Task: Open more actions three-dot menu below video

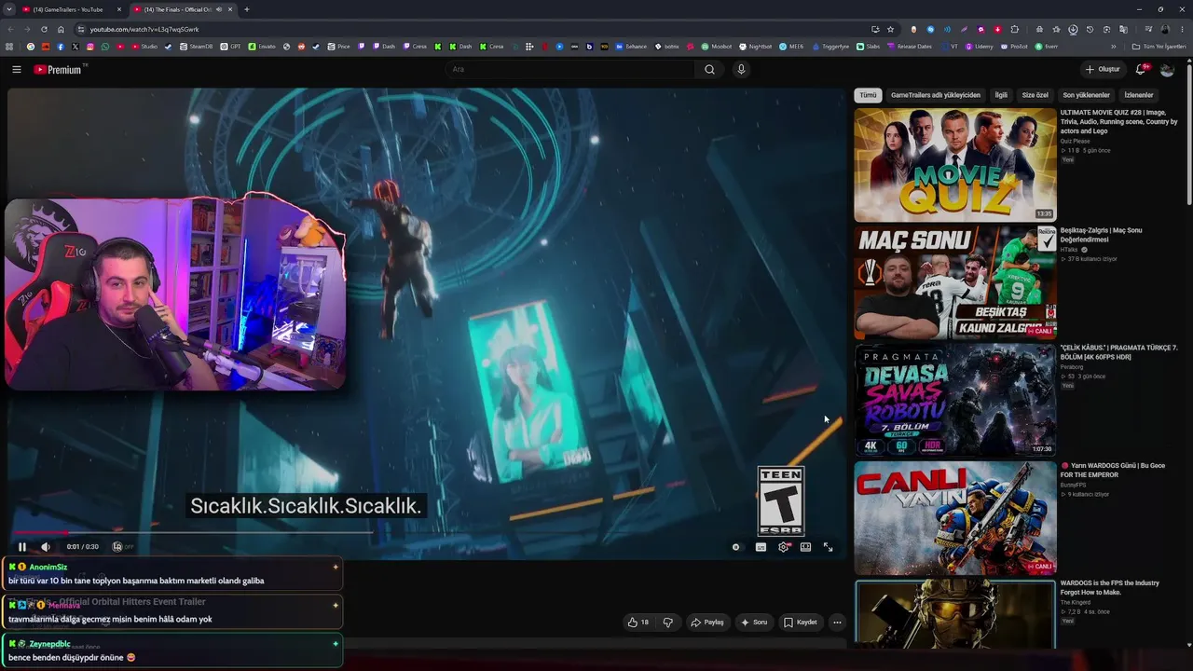Action: 837,623
